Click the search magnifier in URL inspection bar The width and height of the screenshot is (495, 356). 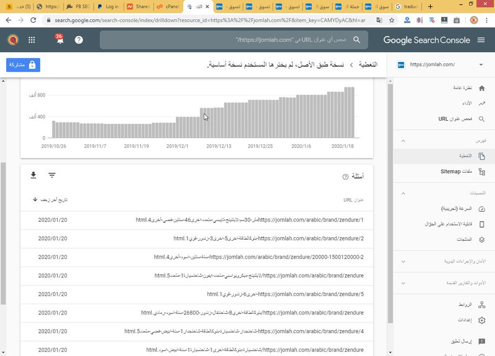[357, 40]
